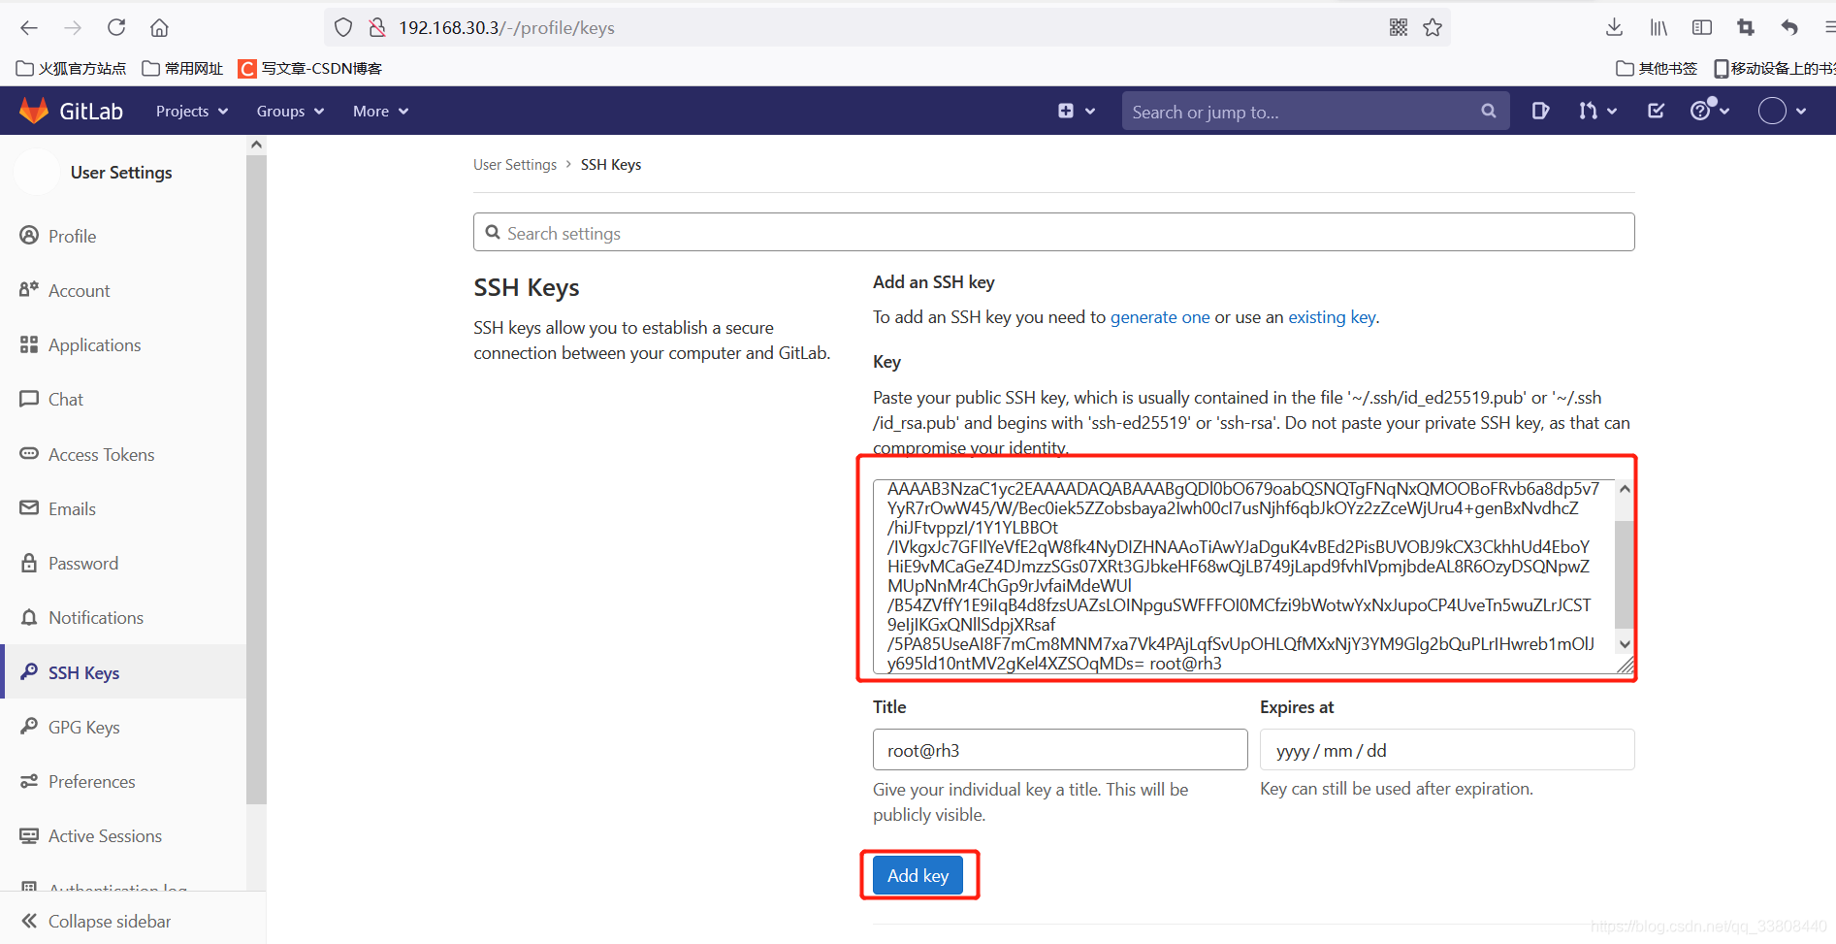This screenshot has height=944, width=1836.
Task: Open the to-do list check icon
Action: pos(1657,111)
